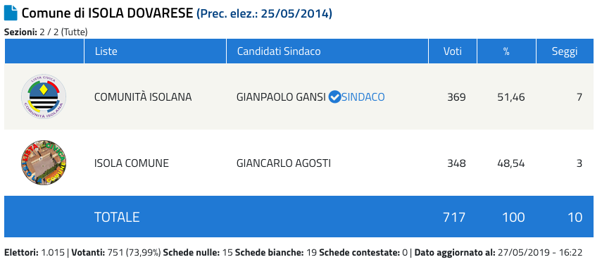Click the blue checkmark badge next to Gansi
This screenshot has width=602, height=269.
tap(334, 97)
